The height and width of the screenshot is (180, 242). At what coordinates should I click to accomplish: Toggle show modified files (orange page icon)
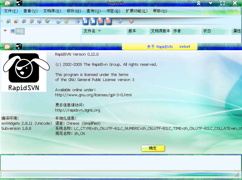(101, 21)
